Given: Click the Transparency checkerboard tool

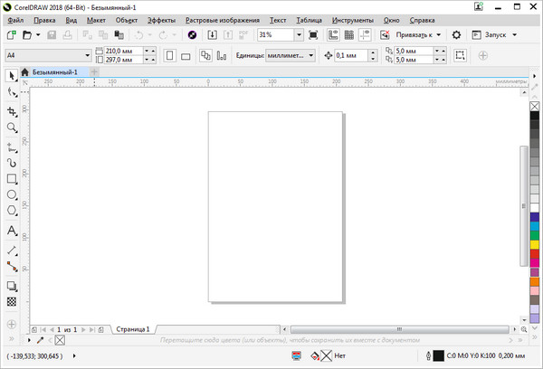Looking at the screenshot, I should pyautogui.click(x=12, y=301).
